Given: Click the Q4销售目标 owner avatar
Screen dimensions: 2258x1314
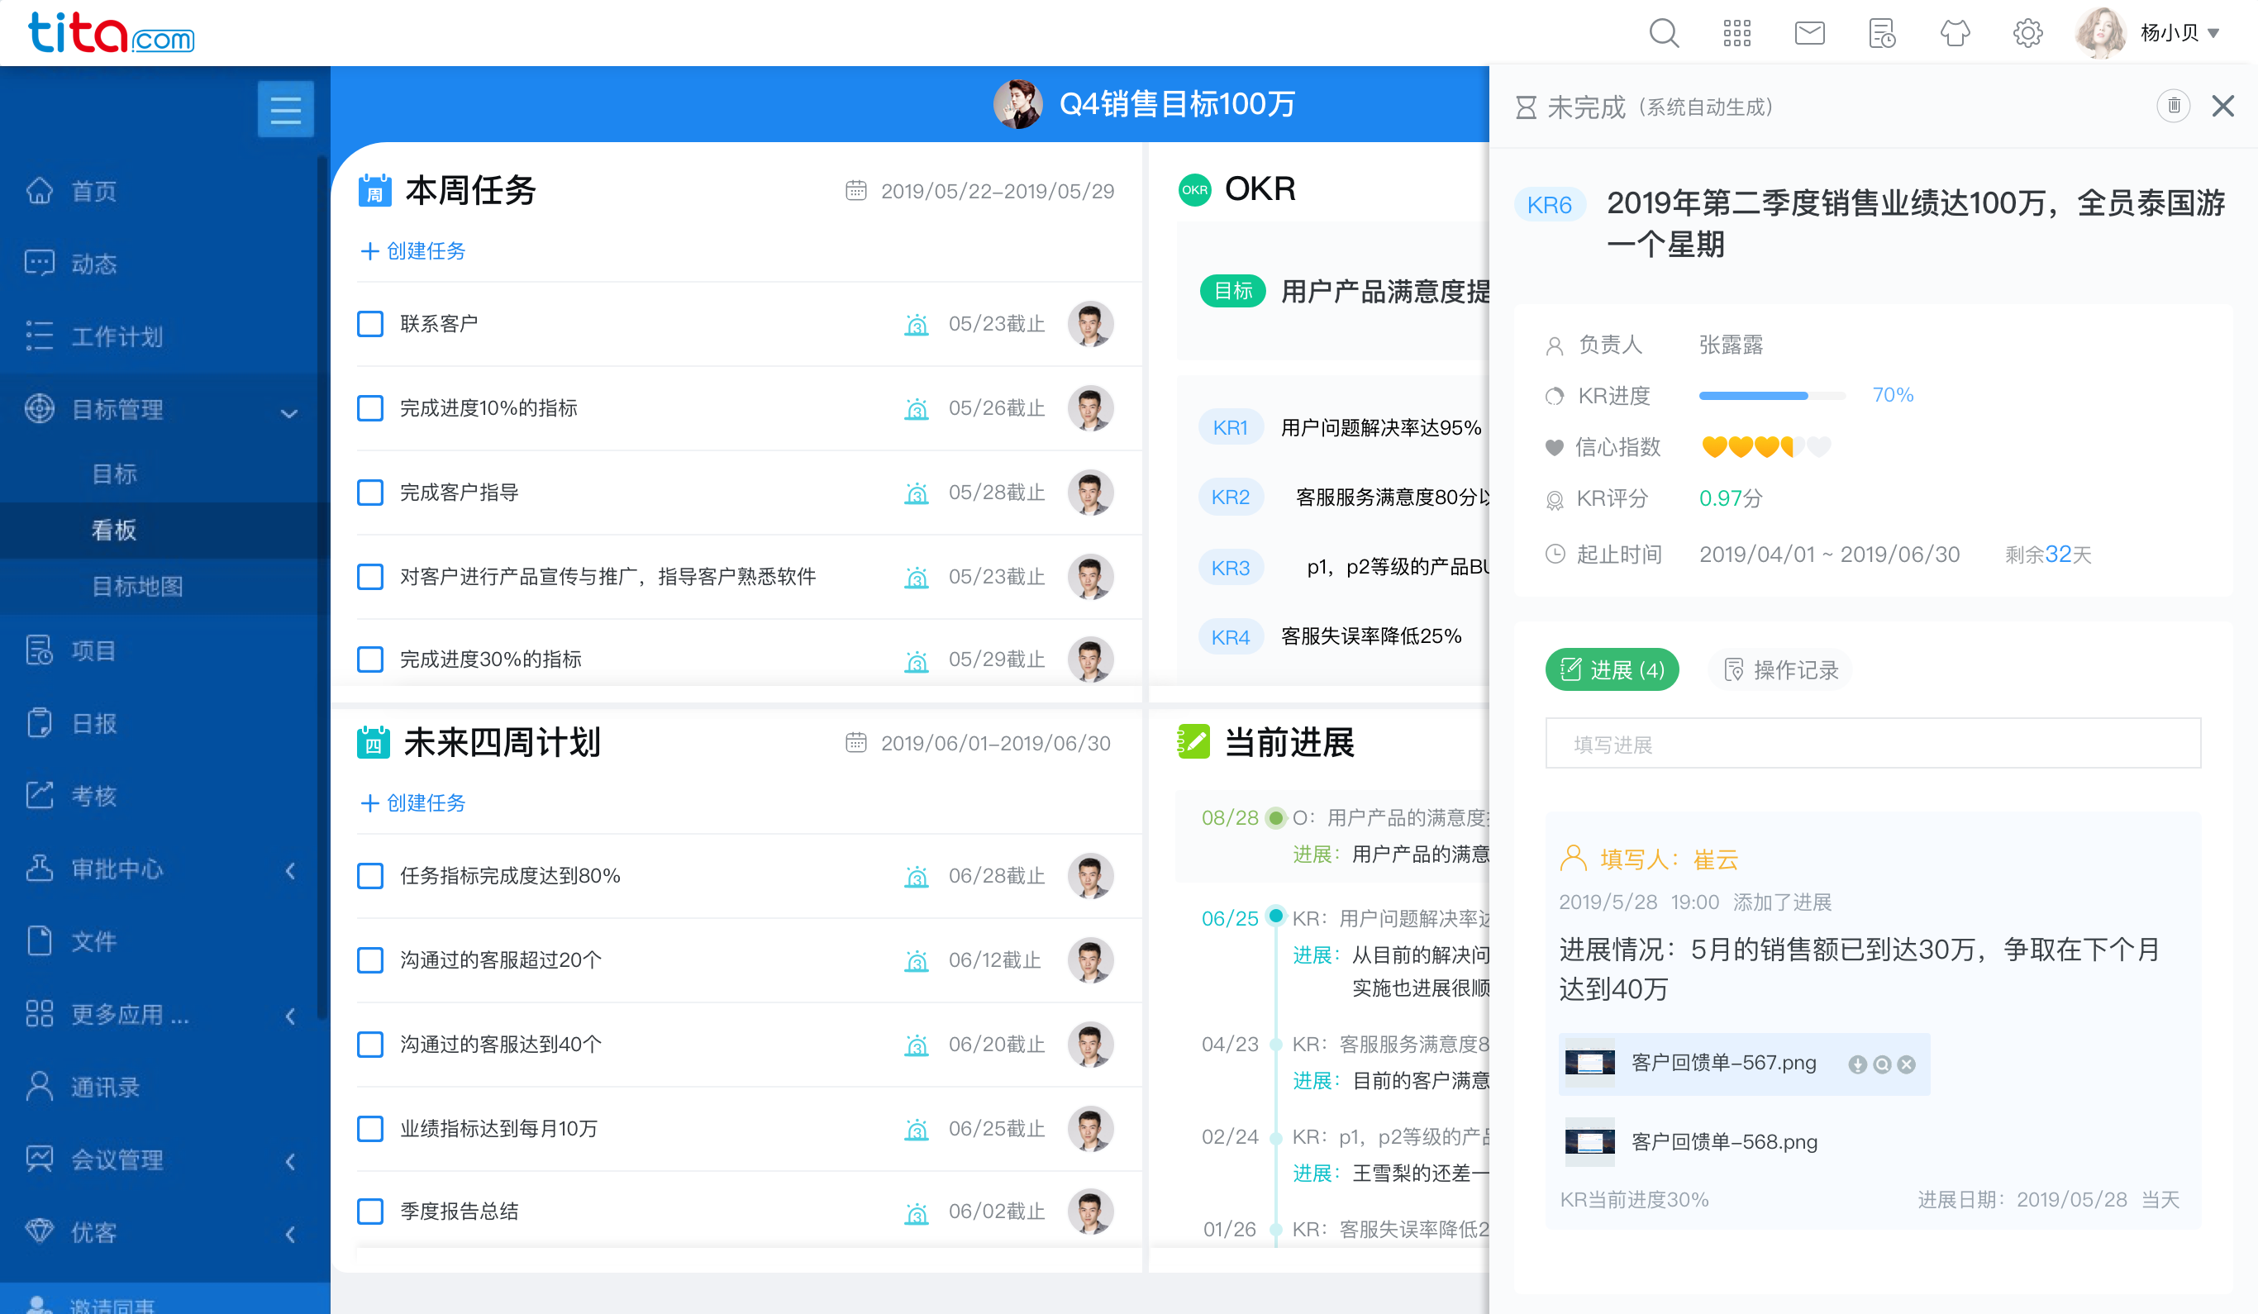Looking at the screenshot, I should tap(1017, 104).
